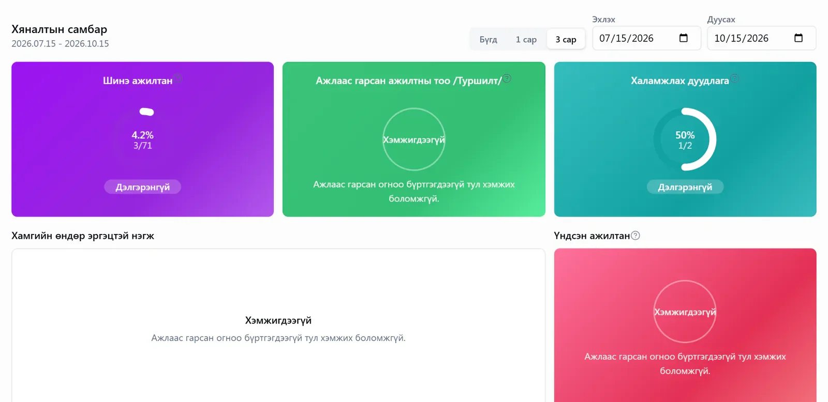Click the help icon beside Шинэ ажилтан
The height and width of the screenshot is (402, 828).
[x=178, y=79]
